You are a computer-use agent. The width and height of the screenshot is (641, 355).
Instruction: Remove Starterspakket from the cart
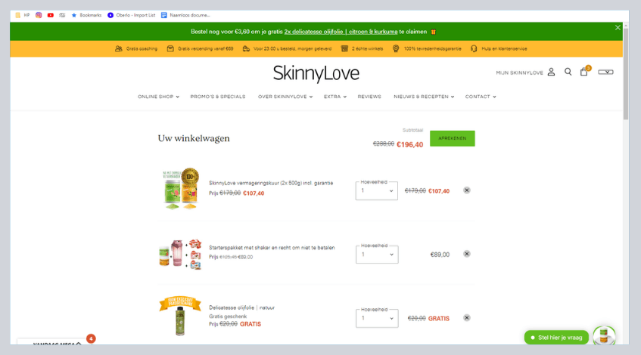click(x=466, y=254)
